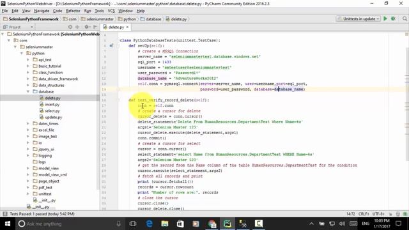Open the File menu

(x=4, y=11)
